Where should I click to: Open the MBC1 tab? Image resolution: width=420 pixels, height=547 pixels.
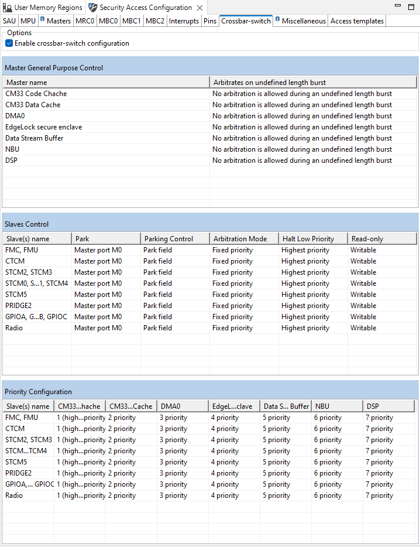pyautogui.click(x=132, y=21)
